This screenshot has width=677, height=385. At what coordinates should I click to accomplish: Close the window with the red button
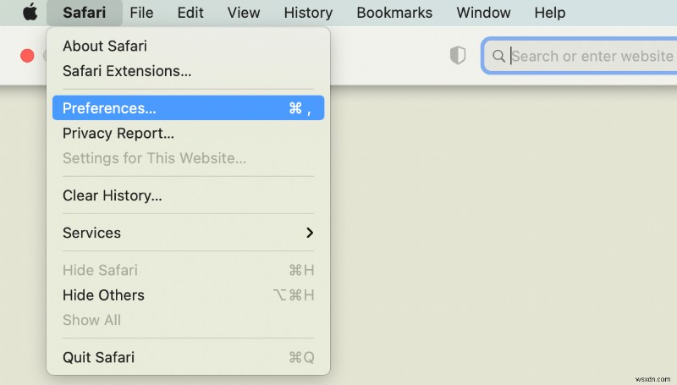click(x=27, y=56)
